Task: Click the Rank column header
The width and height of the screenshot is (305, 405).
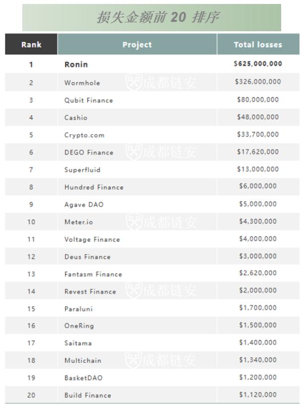Action: coord(31,45)
